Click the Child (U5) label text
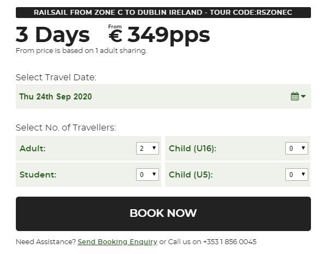Viewport: 323px width, 254px height. (x=191, y=175)
